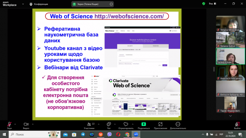Unmute microphone with the Звук button
246x138 pixels.
click(x=9, y=125)
